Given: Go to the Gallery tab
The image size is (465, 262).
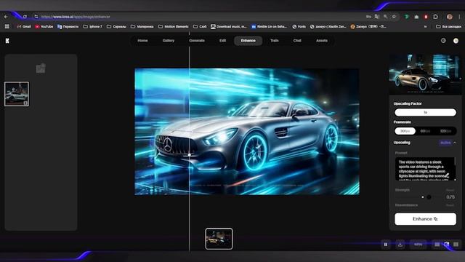Looking at the screenshot, I should (169, 41).
